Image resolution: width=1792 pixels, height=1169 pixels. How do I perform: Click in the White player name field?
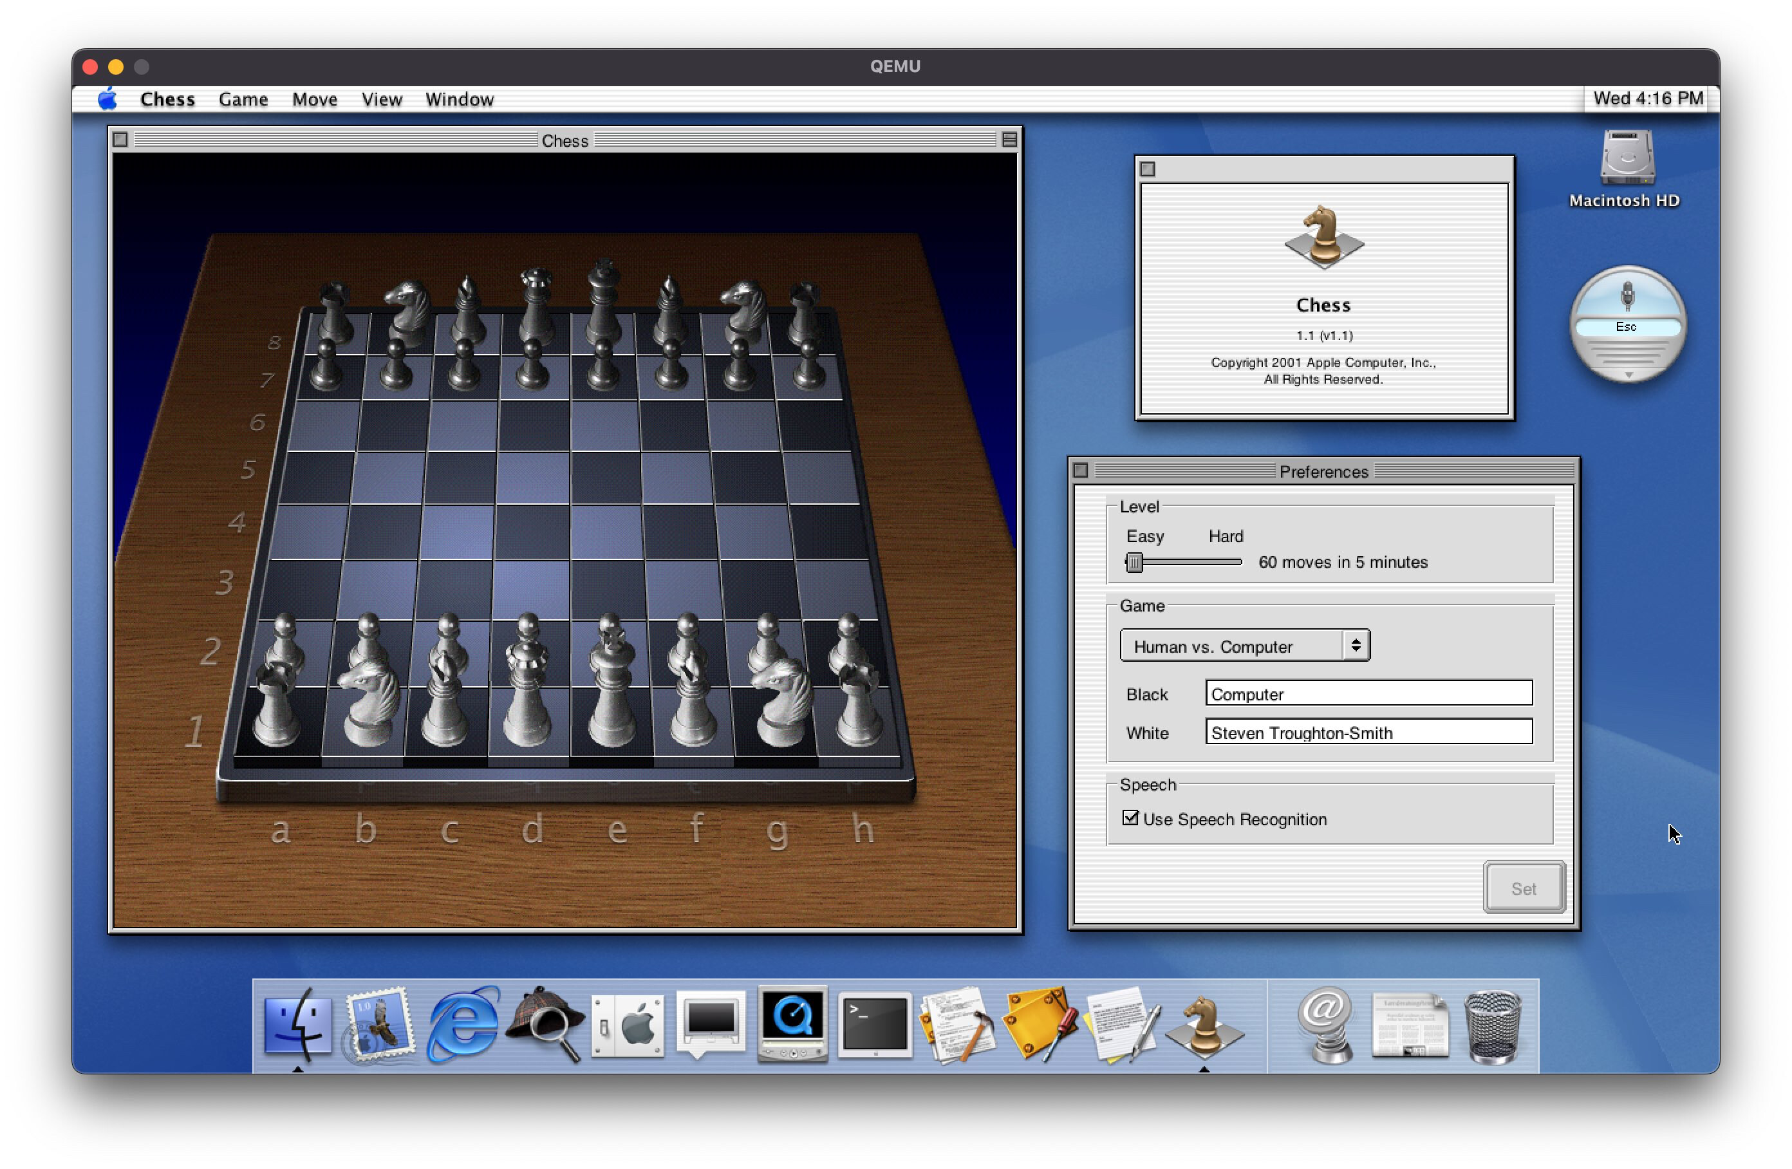coord(1368,732)
